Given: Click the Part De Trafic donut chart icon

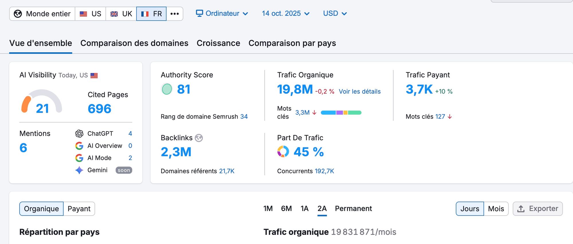Looking at the screenshot, I should [x=283, y=151].
